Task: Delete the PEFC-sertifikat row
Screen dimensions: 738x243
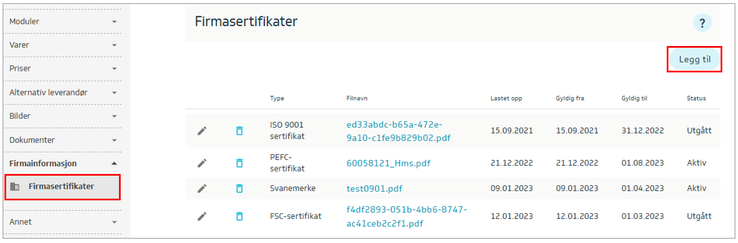Action: [x=239, y=163]
